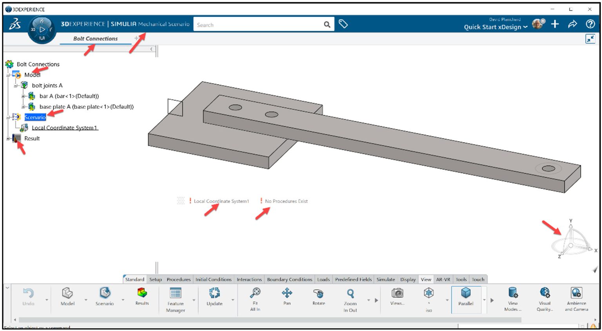Select the Feature Manager tool
The image size is (602, 331).
tap(175, 296)
